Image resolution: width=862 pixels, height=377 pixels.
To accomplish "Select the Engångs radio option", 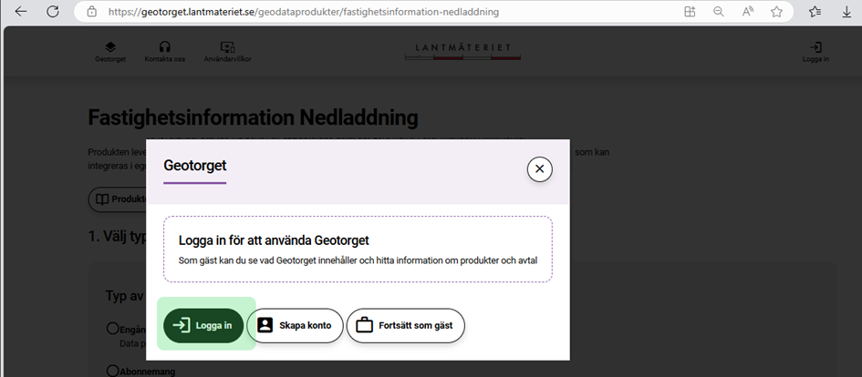I will point(113,329).
